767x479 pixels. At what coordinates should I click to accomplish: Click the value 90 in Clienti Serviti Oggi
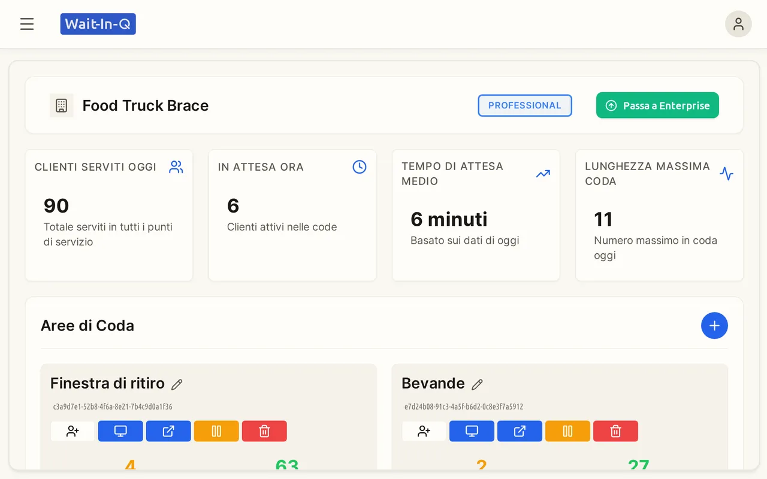click(x=56, y=206)
